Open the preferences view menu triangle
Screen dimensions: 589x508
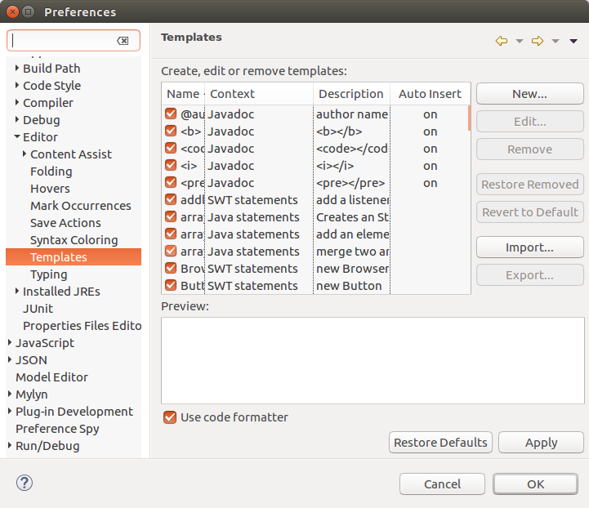pyautogui.click(x=573, y=41)
